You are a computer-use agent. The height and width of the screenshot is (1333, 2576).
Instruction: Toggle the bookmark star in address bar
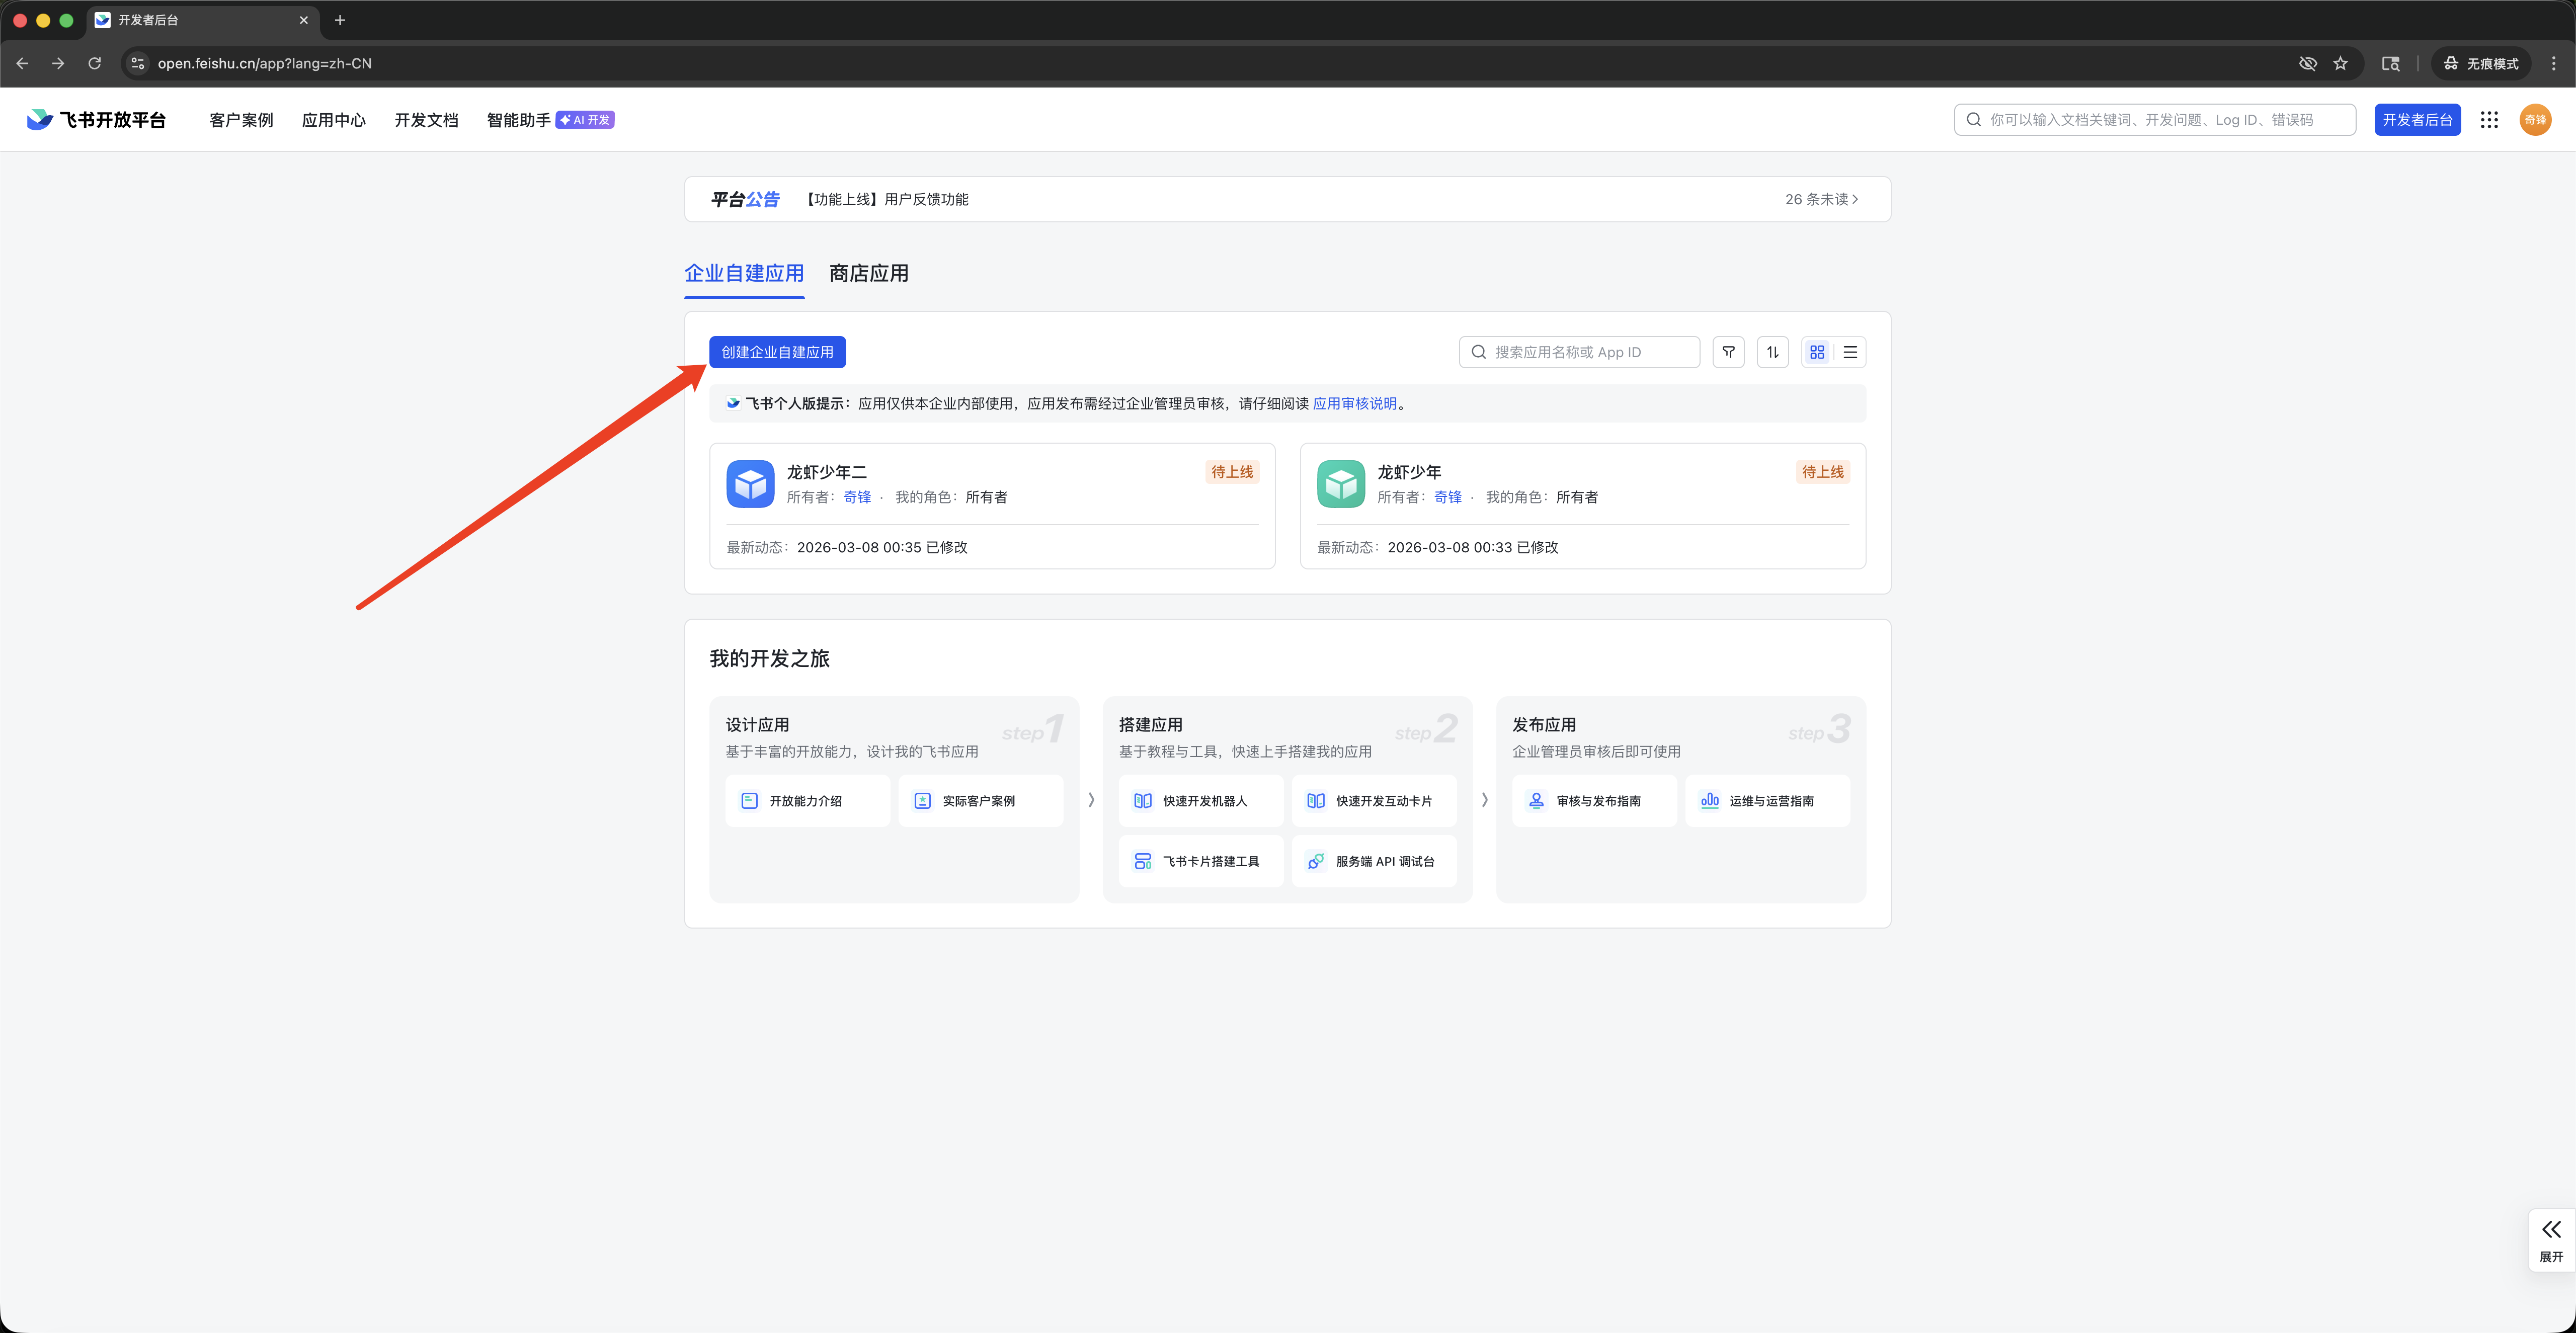pos(2341,63)
